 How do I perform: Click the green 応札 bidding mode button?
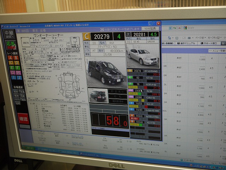pyautogui.click(x=11, y=45)
